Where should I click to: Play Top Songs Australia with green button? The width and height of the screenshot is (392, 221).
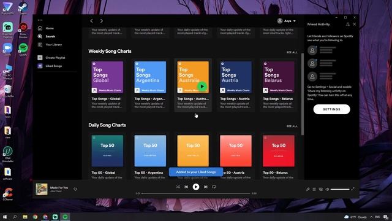[x=202, y=87]
